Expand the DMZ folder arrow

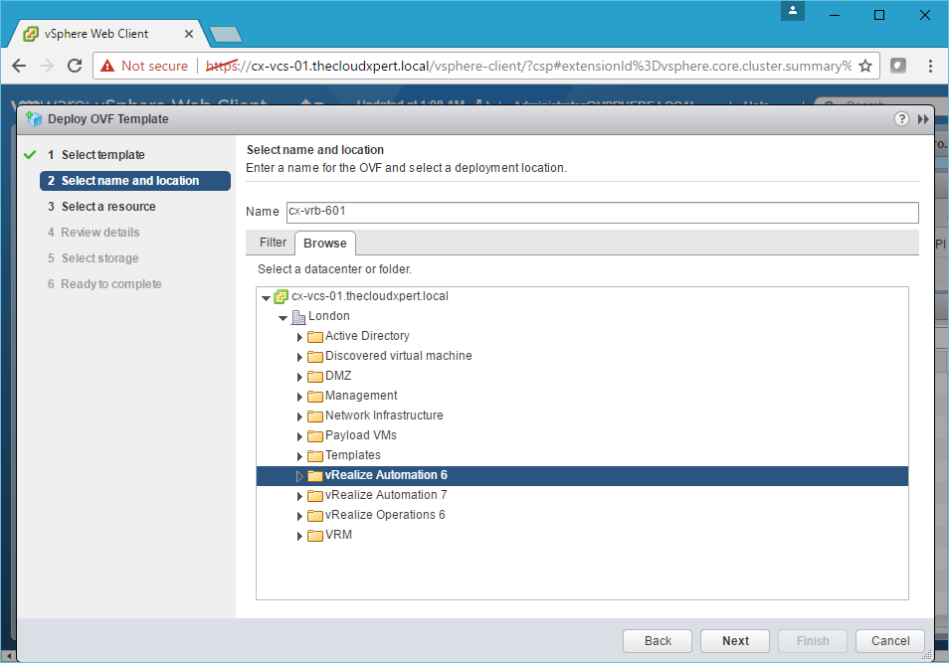pos(299,377)
